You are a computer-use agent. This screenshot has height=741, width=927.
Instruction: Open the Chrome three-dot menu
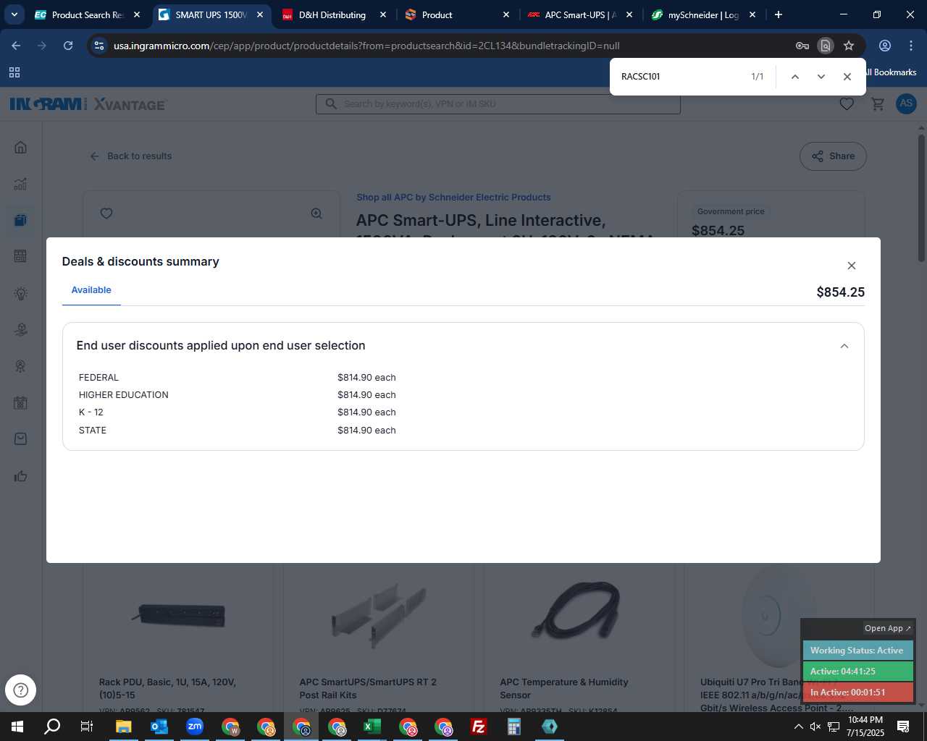[x=911, y=46]
